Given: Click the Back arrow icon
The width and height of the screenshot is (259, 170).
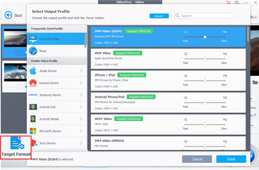Looking at the screenshot, I should tap(8, 15).
